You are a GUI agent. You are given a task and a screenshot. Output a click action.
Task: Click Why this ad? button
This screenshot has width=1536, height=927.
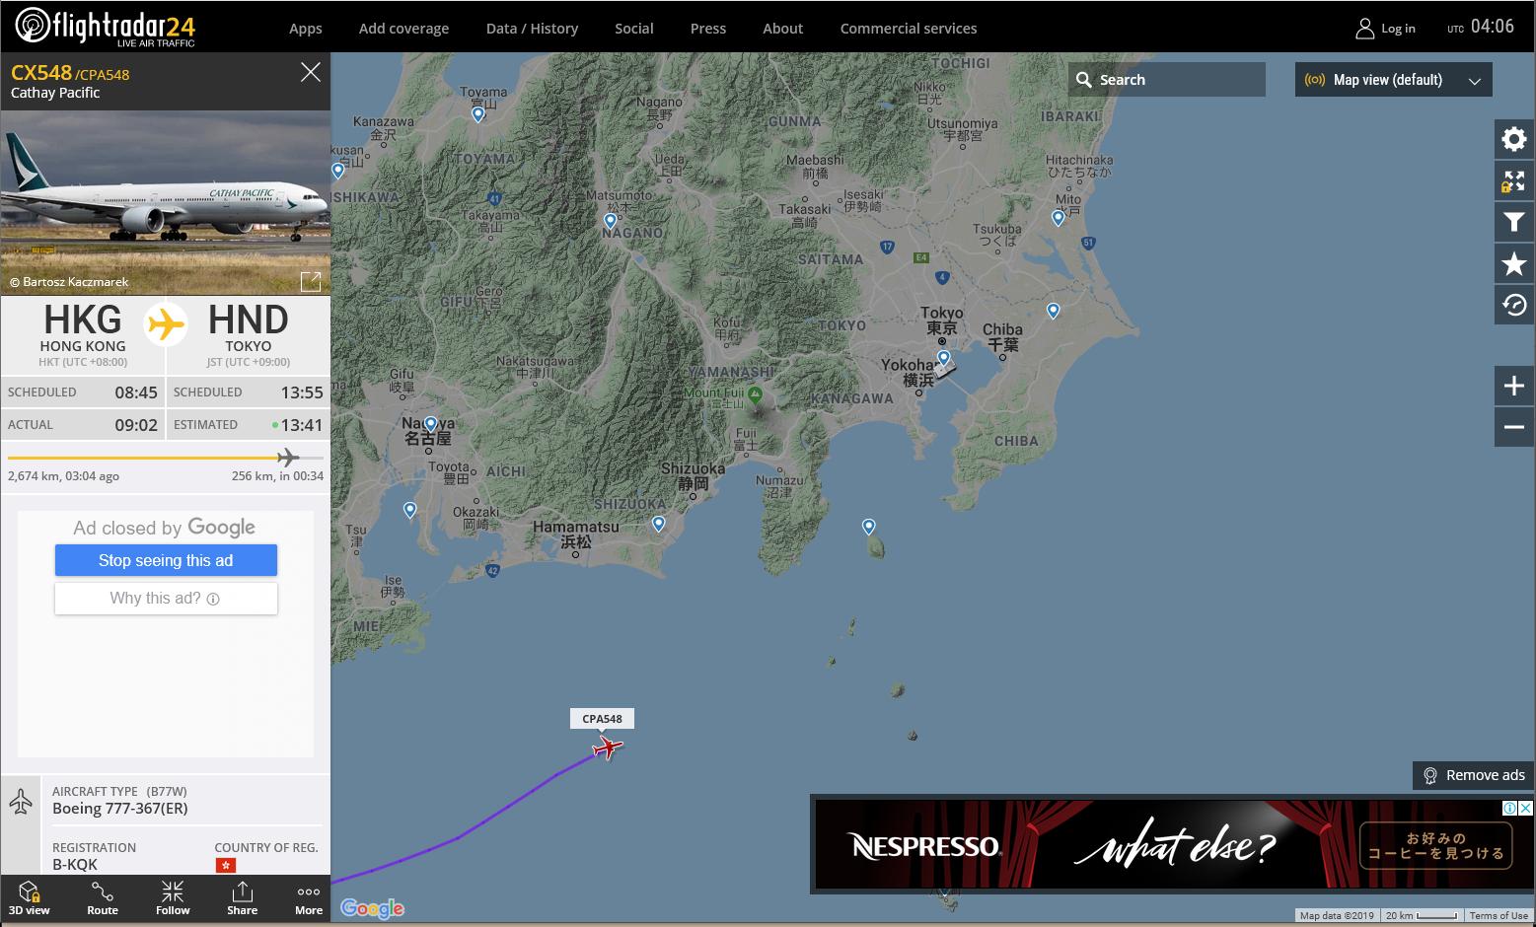(x=166, y=599)
